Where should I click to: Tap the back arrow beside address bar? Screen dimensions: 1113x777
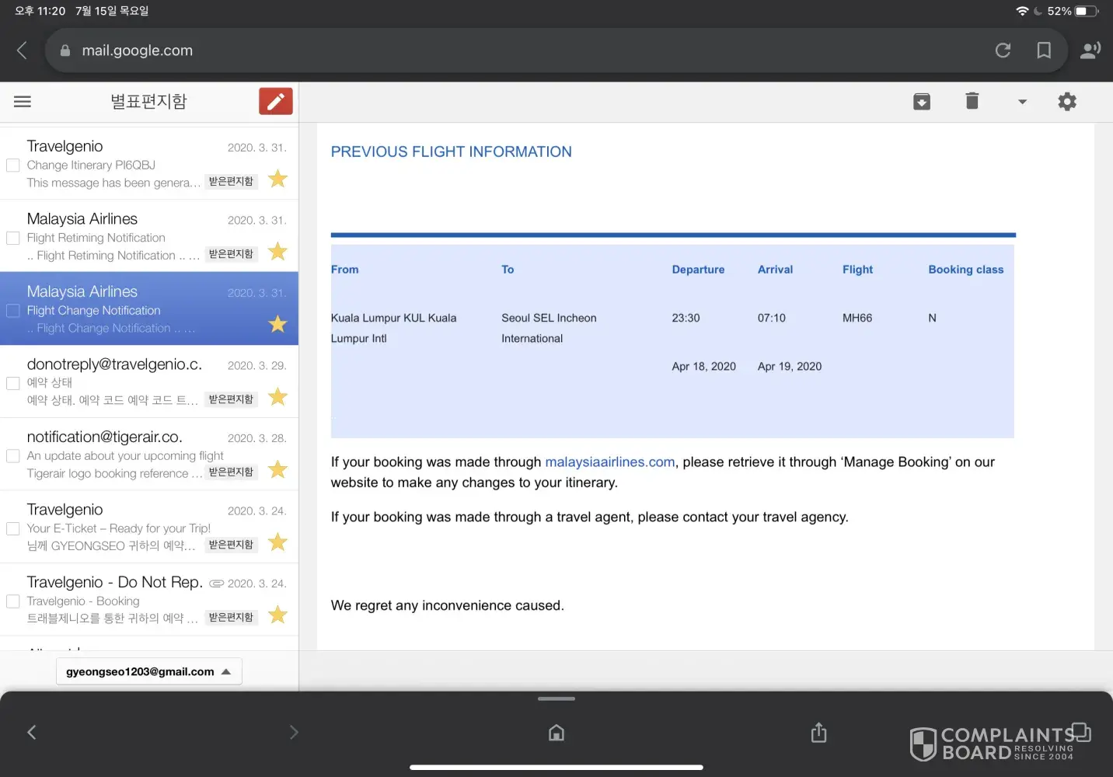22,51
